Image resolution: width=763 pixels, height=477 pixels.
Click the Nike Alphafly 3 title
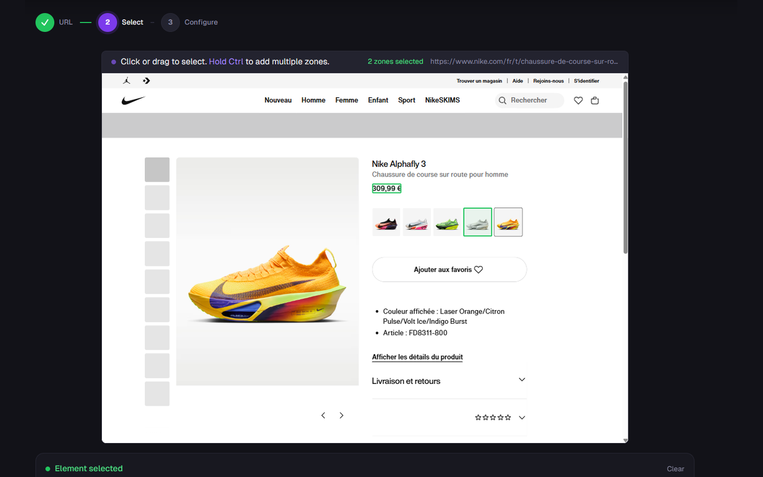coord(399,164)
